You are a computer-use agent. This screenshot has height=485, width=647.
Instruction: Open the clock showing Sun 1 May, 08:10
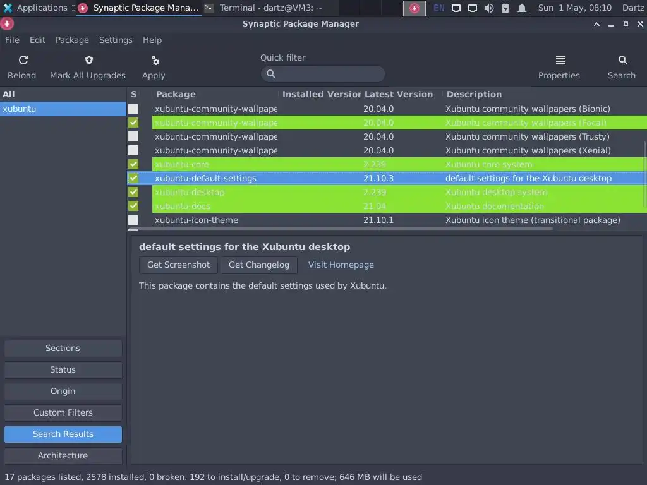point(575,8)
